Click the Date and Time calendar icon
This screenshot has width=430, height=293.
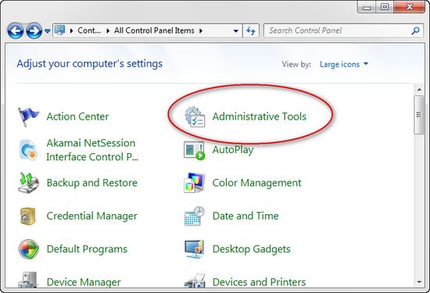tap(195, 216)
